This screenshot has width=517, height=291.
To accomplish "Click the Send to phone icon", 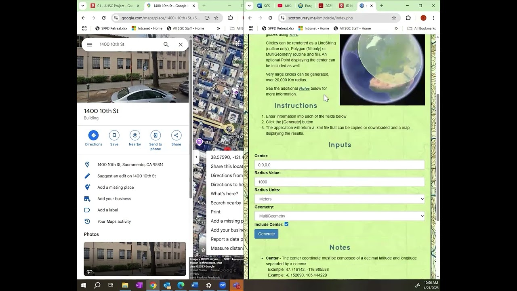I will [x=156, y=135].
